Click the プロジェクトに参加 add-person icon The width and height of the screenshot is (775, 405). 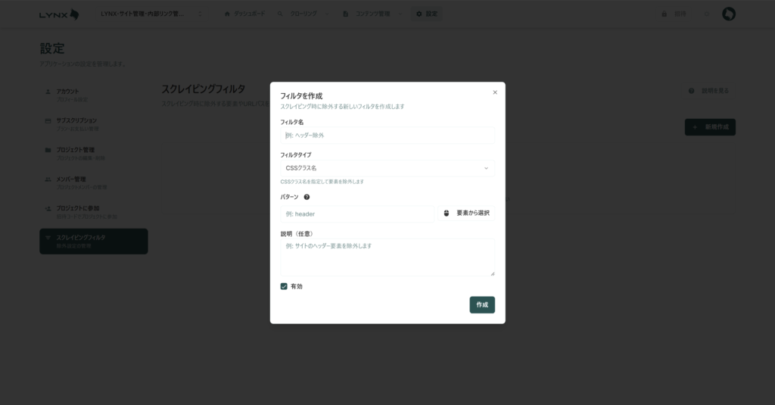coord(48,208)
